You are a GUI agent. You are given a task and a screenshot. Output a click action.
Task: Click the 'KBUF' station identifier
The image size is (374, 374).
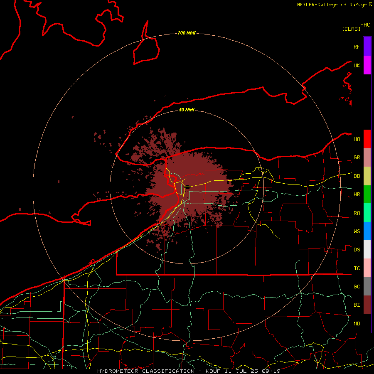coord(212,371)
